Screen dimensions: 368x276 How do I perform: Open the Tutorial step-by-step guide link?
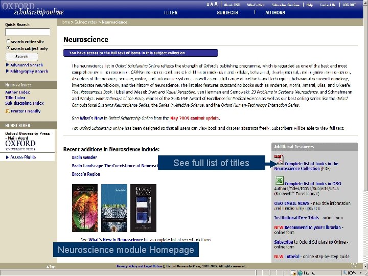(x=292, y=257)
